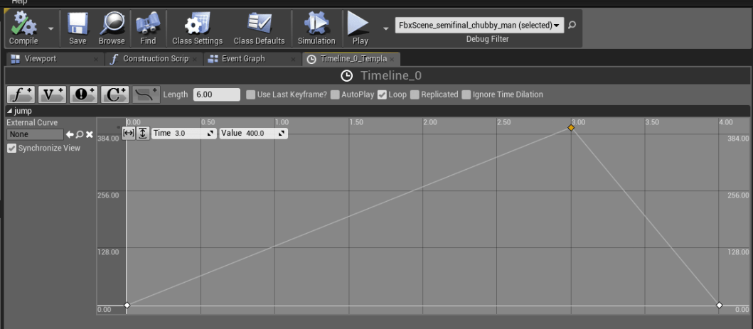Image resolution: width=753 pixels, height=329 pixels.
Task: Open the Play mode options dropdown arrow
Action: coord(385,28)
